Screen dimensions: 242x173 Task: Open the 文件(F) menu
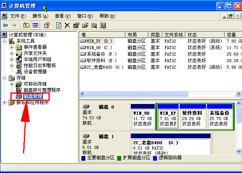tap(18, 16)
